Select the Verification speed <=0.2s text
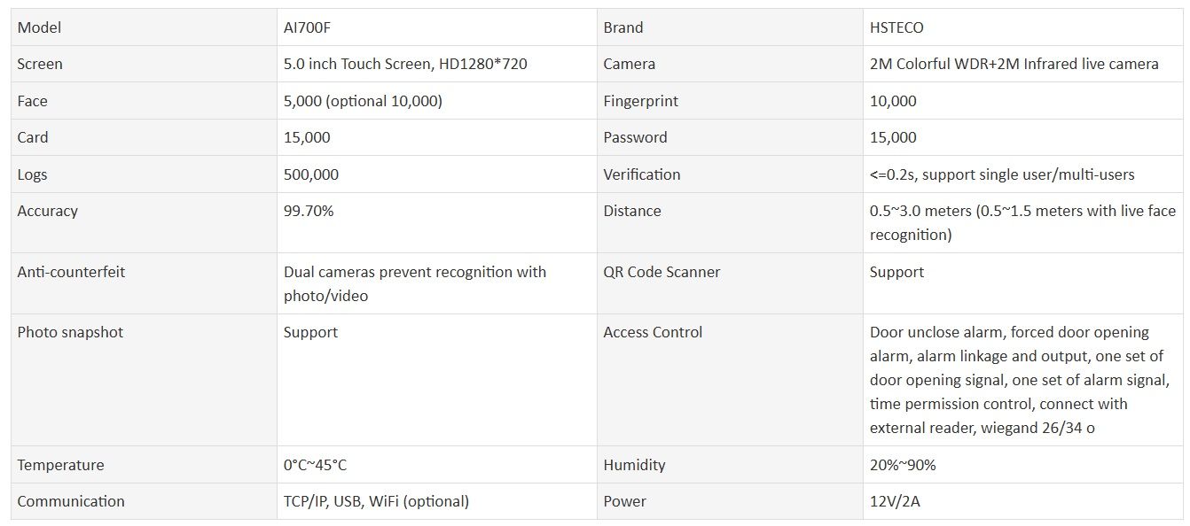The height and width of the screenshot is (526, 1190). (1002, 174)
